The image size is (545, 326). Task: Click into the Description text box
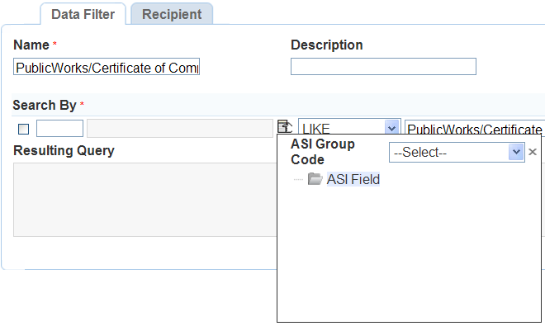pyautogui.click(x=383, y=66)
